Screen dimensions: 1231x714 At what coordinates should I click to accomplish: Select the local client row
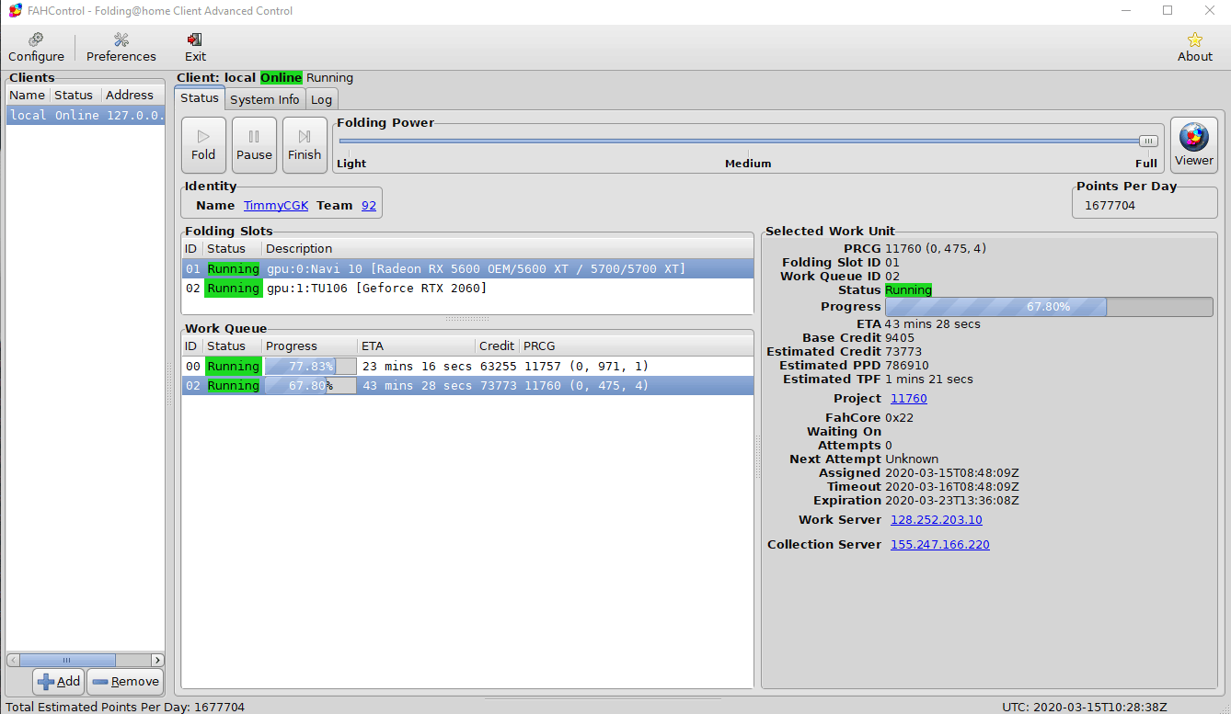(86, 116)
